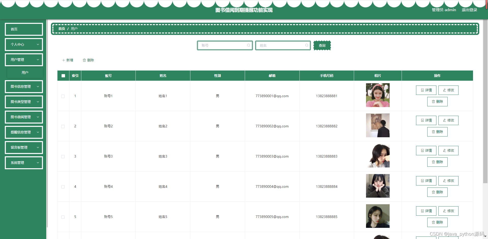Image resolution: width=488 pixels, height=239 pixels.
Task: Expand the 留言板管理 sidebar menu
Action: coord(24,147)
